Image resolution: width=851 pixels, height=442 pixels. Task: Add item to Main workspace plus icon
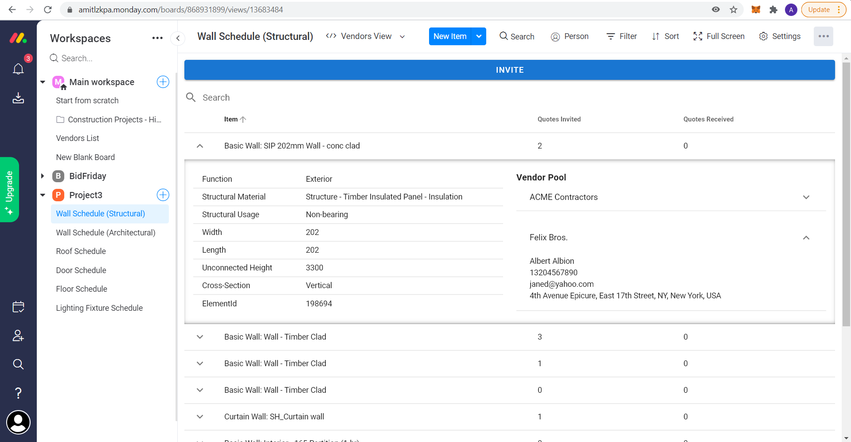[x=163, y=82]
